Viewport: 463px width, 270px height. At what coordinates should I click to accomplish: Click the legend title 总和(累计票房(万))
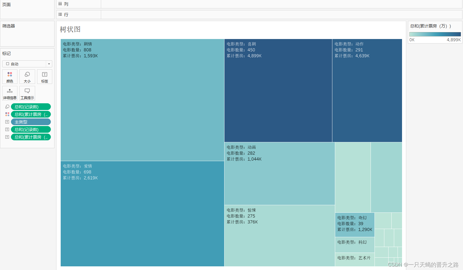click(x=431, y=26)
